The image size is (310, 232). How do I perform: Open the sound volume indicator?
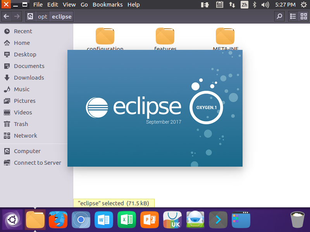[265, 5]
